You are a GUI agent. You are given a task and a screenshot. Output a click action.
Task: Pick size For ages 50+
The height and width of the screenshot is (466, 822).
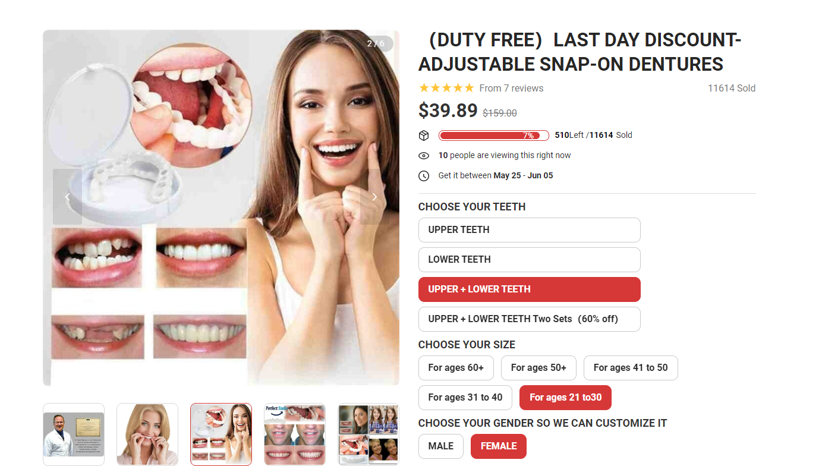538,368
